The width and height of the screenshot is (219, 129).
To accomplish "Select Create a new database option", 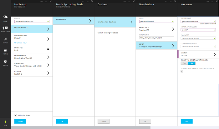I will pos(115,22).
